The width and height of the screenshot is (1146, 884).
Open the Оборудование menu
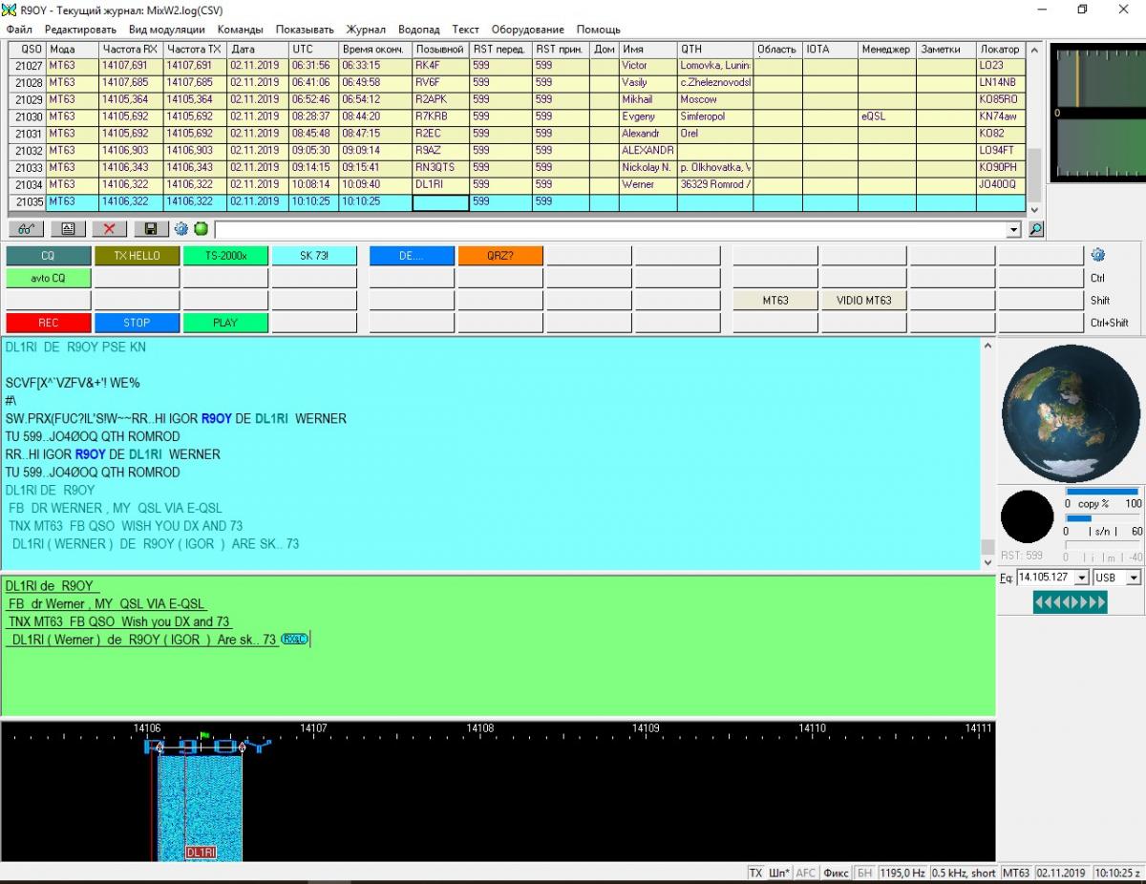coord(527,30)
